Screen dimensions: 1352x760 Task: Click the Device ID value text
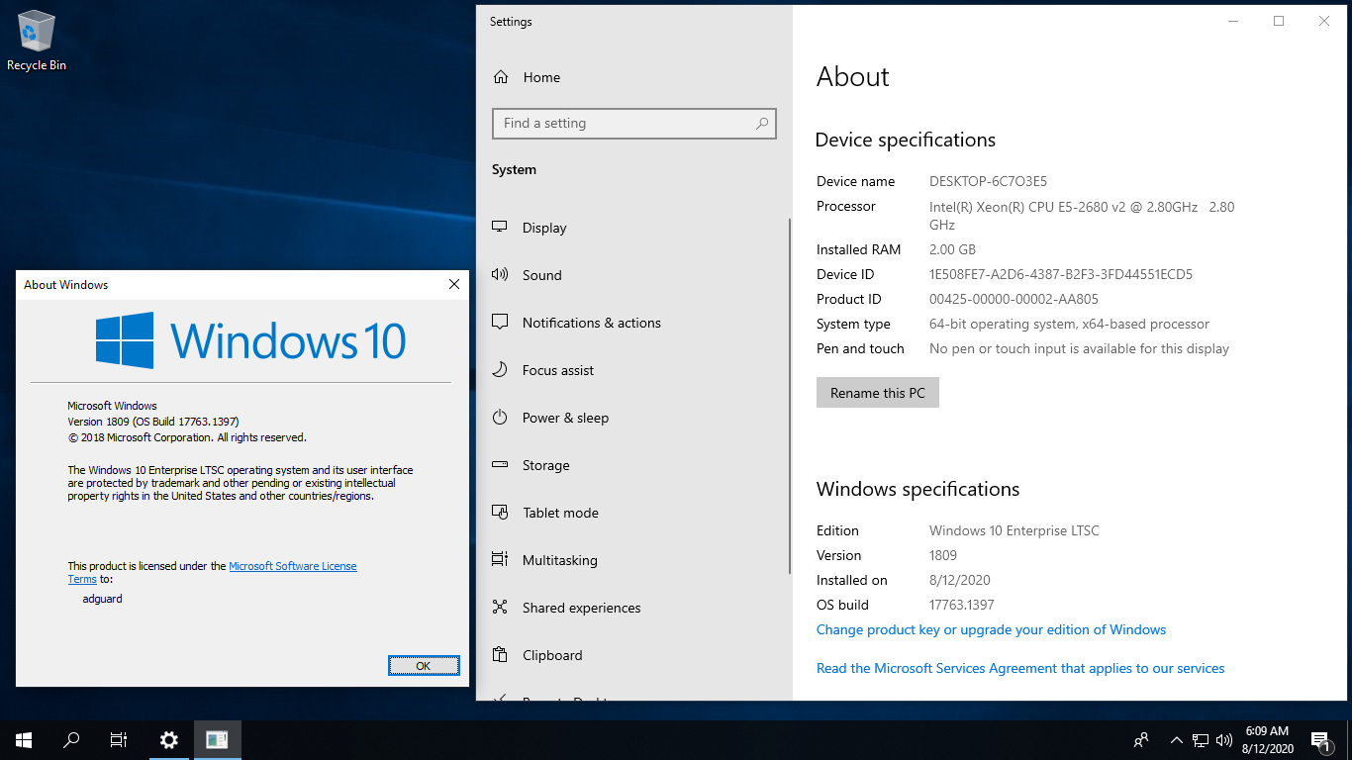coord(1061,274)
